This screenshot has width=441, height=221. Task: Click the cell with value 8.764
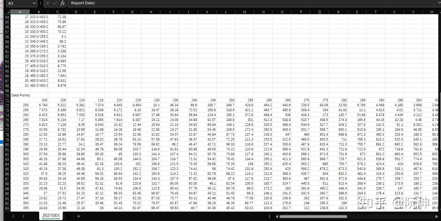pos(39,105)
